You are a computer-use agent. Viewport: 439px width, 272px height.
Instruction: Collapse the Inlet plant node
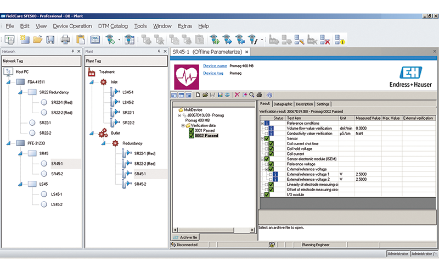[92, 82]
